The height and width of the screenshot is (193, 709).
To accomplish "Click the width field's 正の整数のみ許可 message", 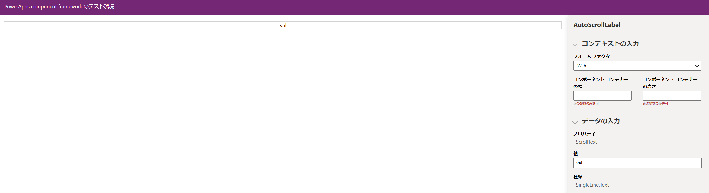I will tap(586, 103).
